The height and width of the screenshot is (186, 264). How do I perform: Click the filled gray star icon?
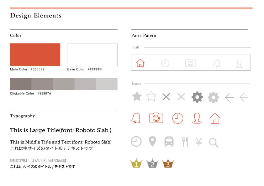coord(137,96)
